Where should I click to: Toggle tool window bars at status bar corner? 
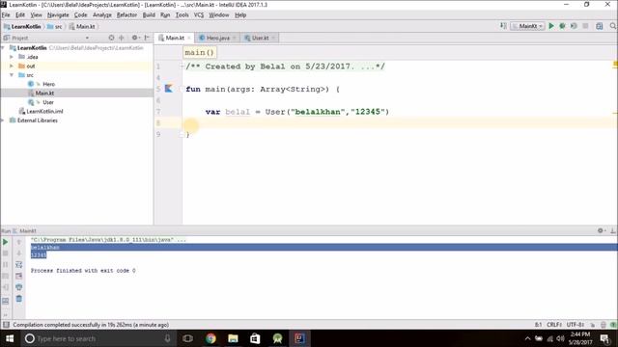(x=6, y=325)
